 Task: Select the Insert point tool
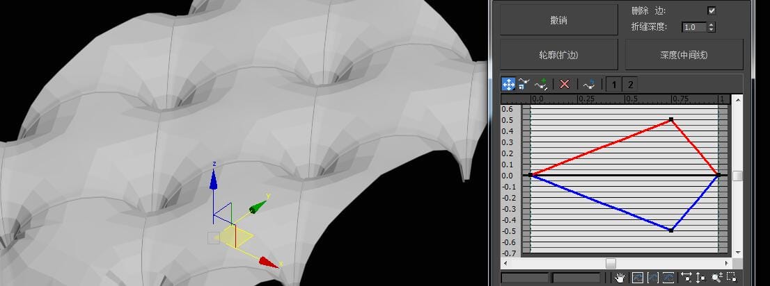[542, 84]
